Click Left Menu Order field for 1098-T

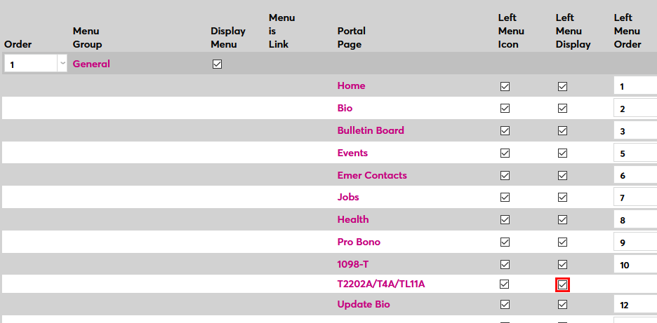[x=635, y=265]
